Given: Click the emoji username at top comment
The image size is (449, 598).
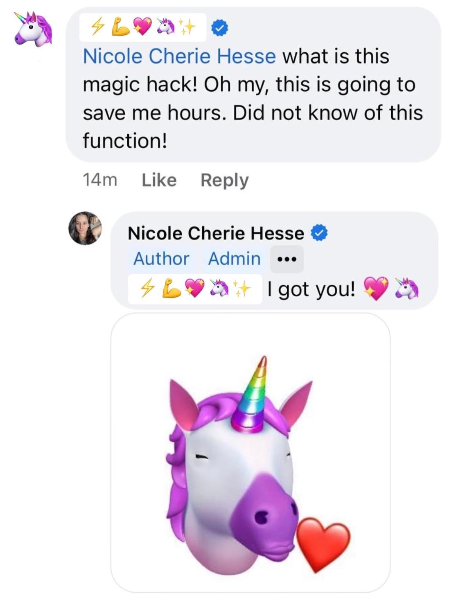Looking at the screenshot, I should tap(143, 27).
